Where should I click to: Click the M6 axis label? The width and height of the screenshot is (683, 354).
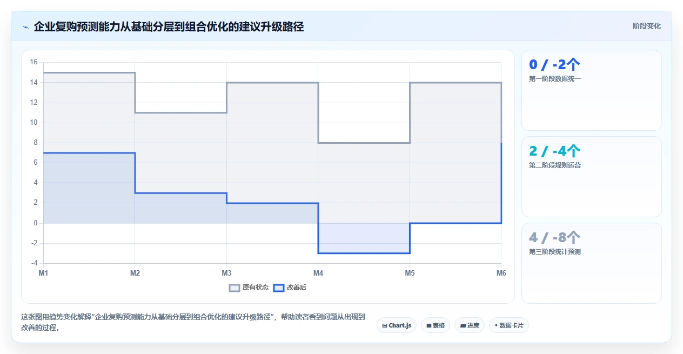(501, 273)
